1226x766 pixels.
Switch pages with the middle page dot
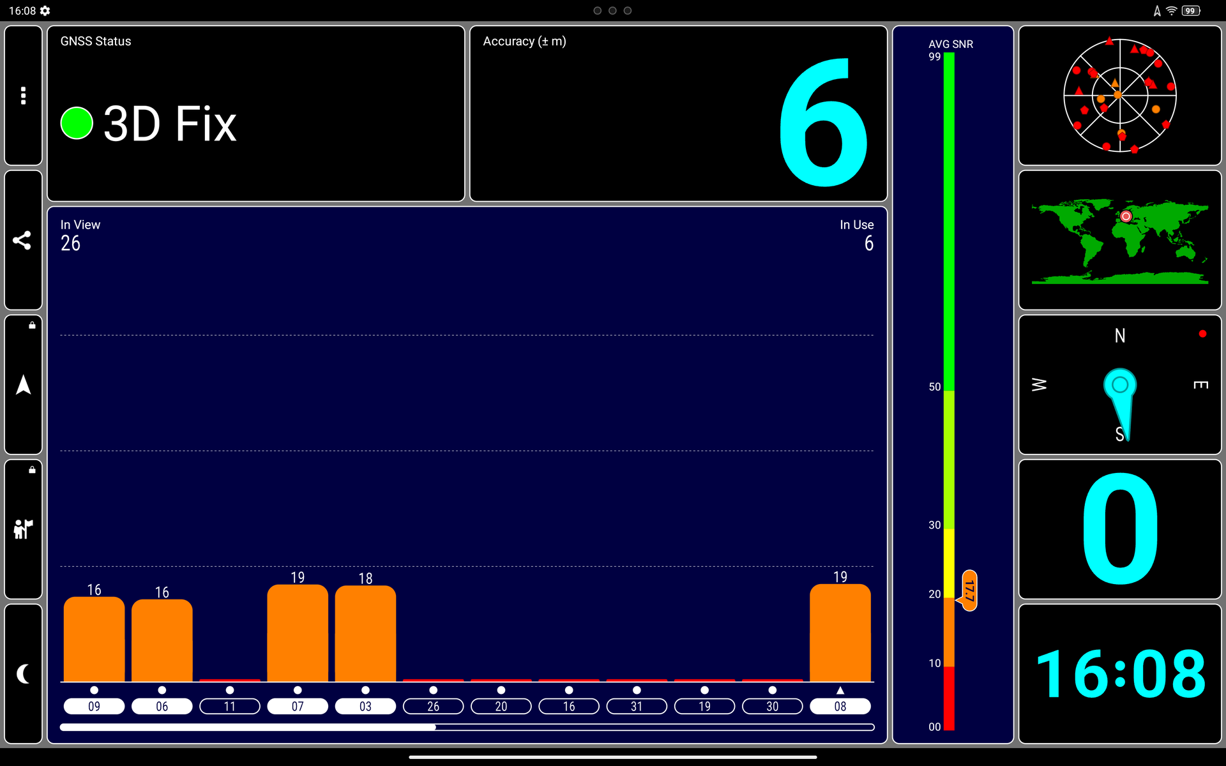coord(612,11)
